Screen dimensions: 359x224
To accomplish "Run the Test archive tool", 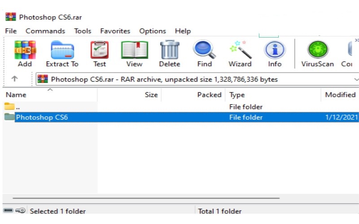I will point(100,50).
